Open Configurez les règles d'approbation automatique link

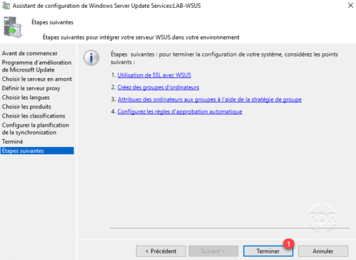pyautogui.click(x=180, y=112)
